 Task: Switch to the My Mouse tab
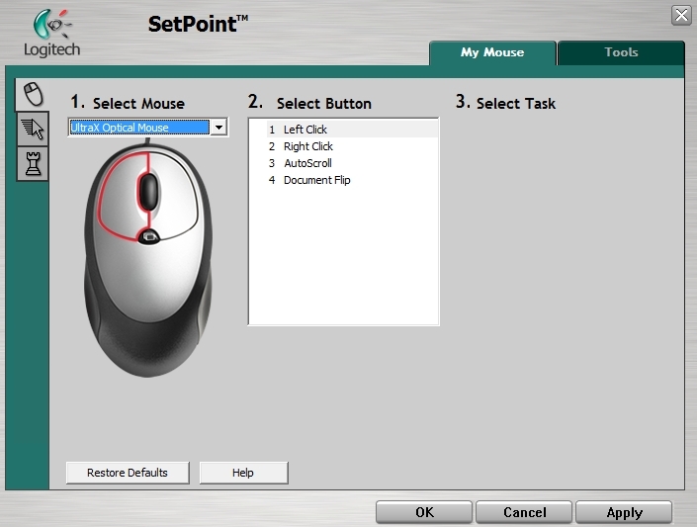492,52
